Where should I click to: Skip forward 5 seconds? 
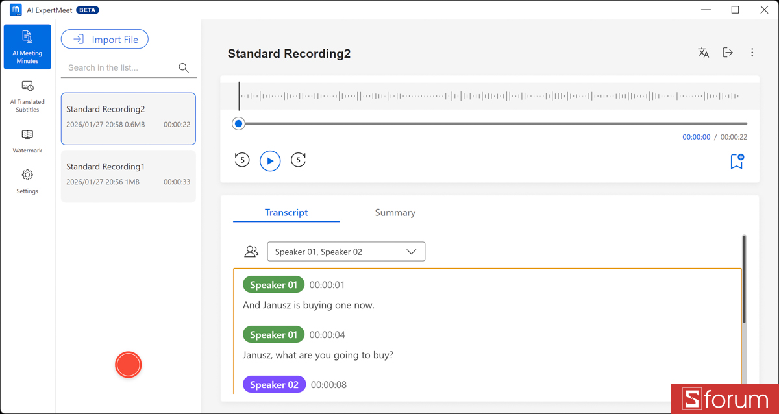click(x=298, y=160)
